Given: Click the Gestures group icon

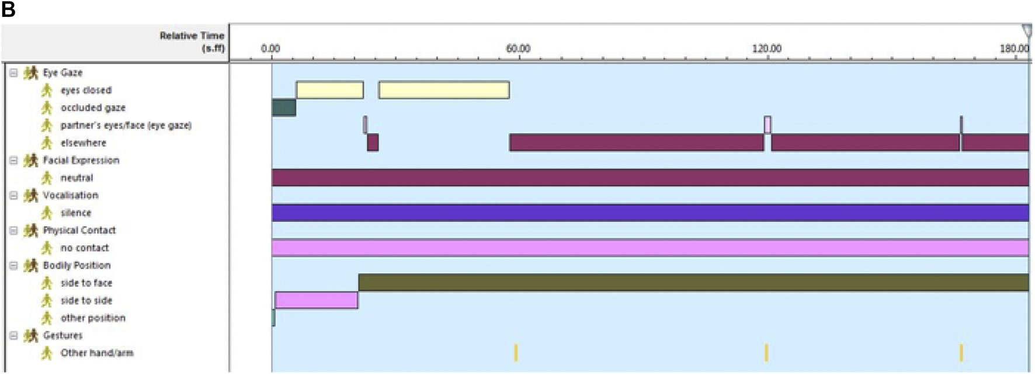Looking at the screenshot, I should pyautogui.click(x=30, y=336).
